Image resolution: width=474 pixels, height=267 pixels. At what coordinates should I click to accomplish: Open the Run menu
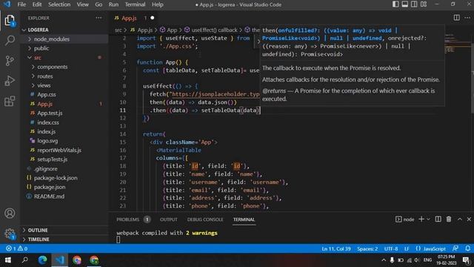113,4
